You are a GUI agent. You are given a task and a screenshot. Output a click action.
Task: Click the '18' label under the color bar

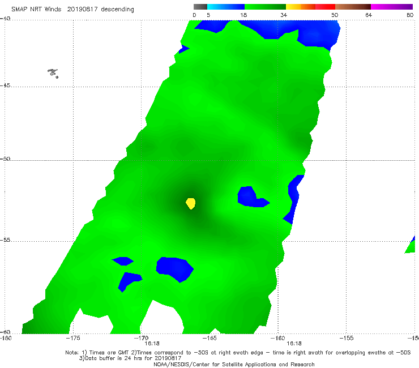click(243, 15)
